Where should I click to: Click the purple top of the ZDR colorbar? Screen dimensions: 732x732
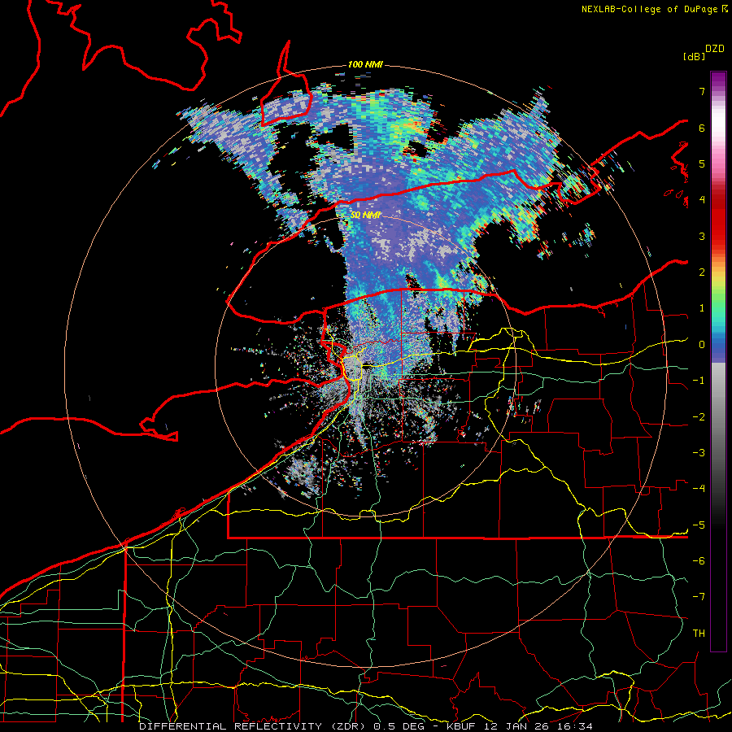point(718,81)
